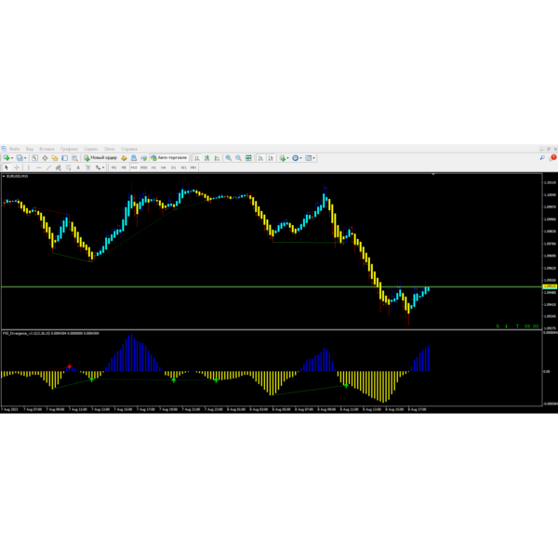Open the New Chart dropdown arrow
Screen dimensions: 558x558
(12, 158)
